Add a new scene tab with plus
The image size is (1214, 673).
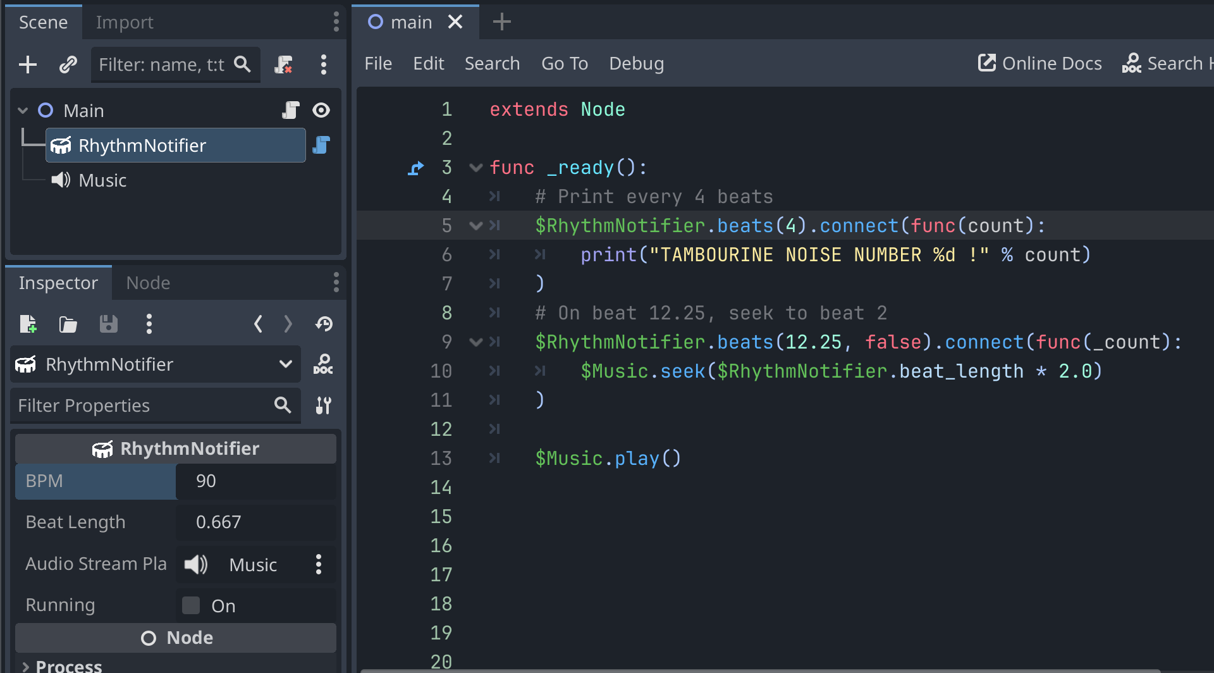click(x=501, y=22)
